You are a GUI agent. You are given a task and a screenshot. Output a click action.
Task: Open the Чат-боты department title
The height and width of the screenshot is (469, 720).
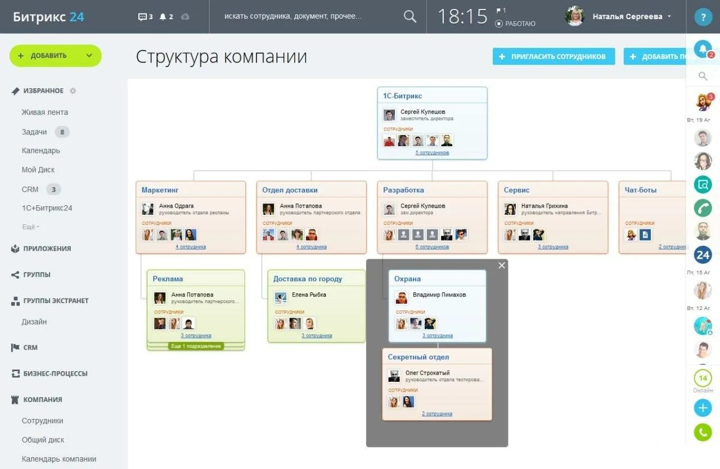coord(640,190)
